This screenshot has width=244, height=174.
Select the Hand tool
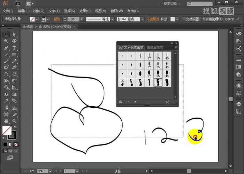pos(6,121)
